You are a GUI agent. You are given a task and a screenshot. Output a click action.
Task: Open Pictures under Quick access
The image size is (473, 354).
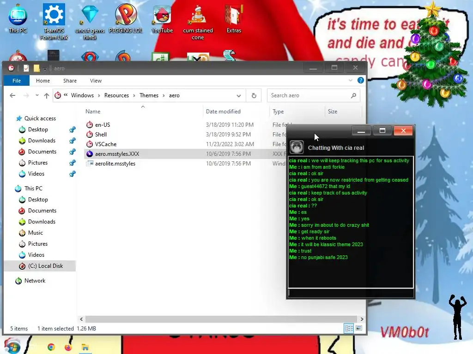point(38,163)
